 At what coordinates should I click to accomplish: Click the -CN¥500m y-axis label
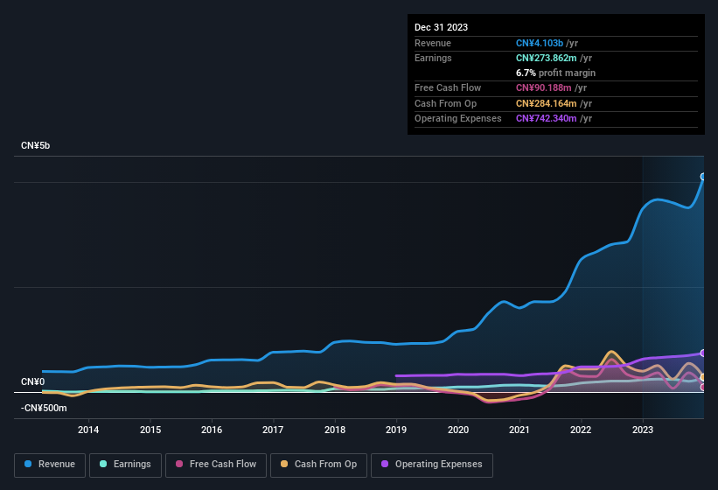44,408
